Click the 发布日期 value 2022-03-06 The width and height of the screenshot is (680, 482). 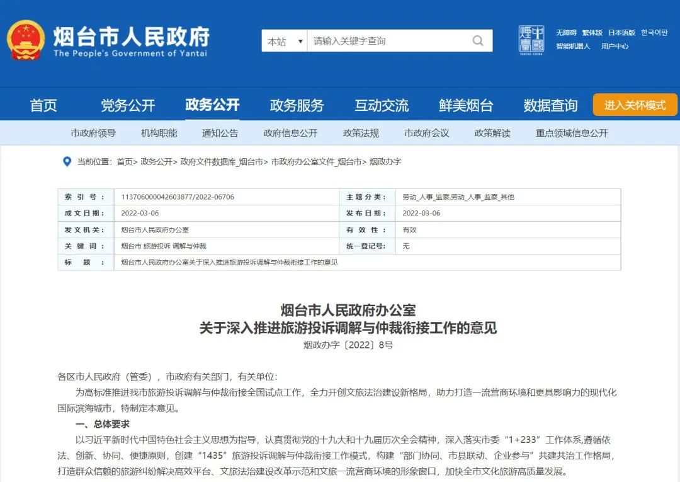(421, 213)
